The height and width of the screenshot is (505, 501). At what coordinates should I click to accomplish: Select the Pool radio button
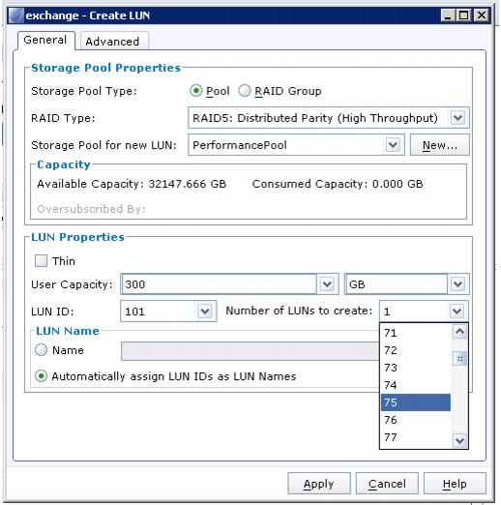(x=195, y=91)
